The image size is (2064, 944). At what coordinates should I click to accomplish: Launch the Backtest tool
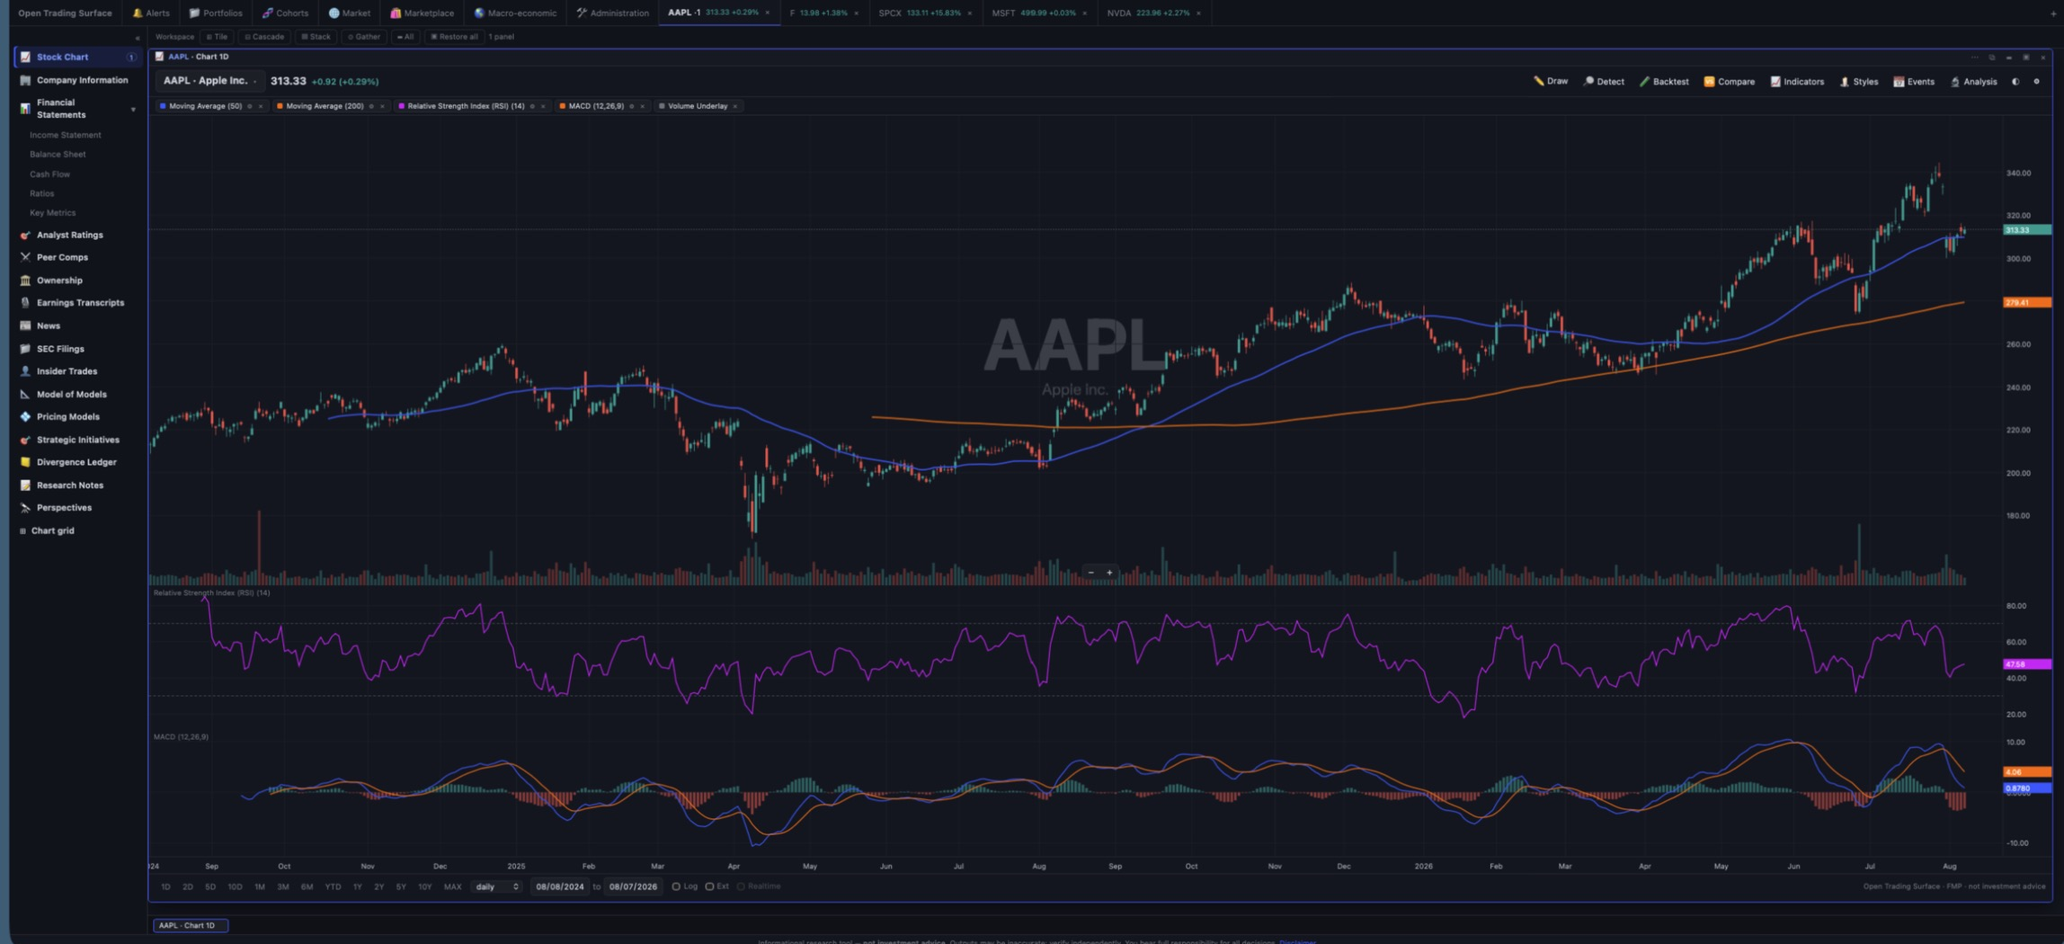tap(1664, 81)
